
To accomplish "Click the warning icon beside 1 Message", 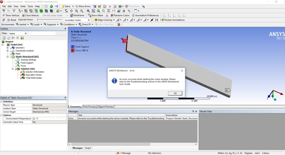I will pyautogui.click(x=118, y=153).
